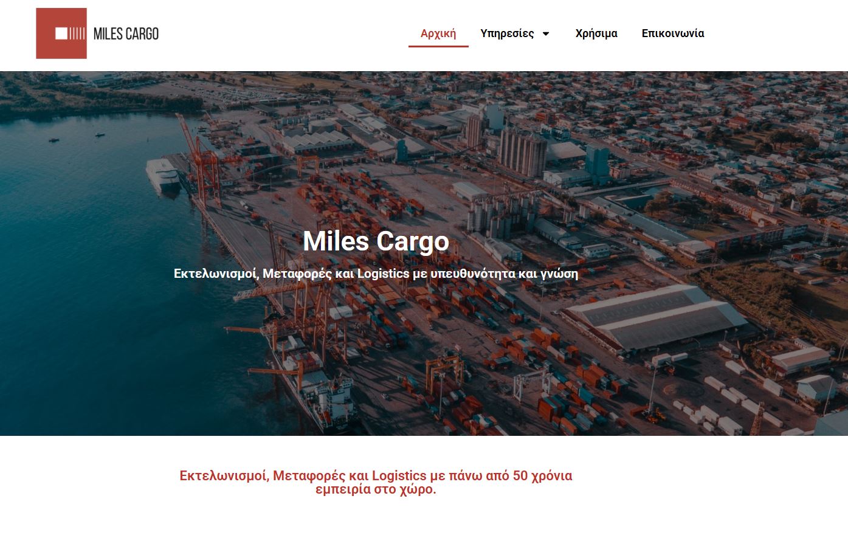Click the white square inside the logo
Image resolution: width=848 pixels, height=538 pixels.
point(61,33)
